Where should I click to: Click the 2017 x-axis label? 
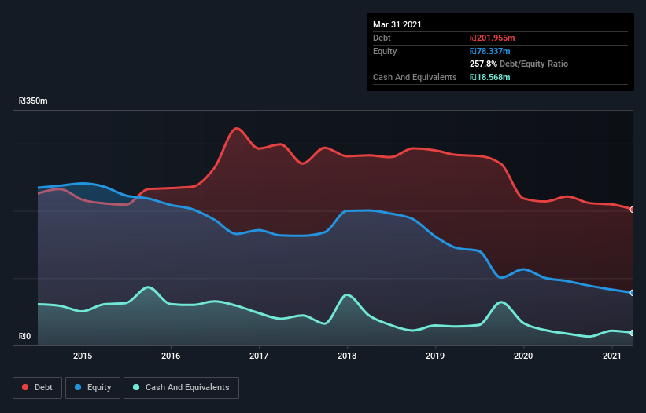259,356
